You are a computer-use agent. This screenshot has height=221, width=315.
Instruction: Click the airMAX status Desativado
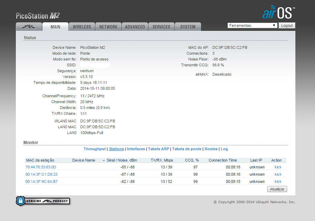[222, 74]
